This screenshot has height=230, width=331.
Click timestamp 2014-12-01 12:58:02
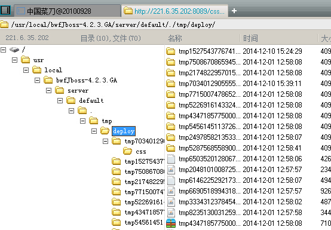point(272,202)
